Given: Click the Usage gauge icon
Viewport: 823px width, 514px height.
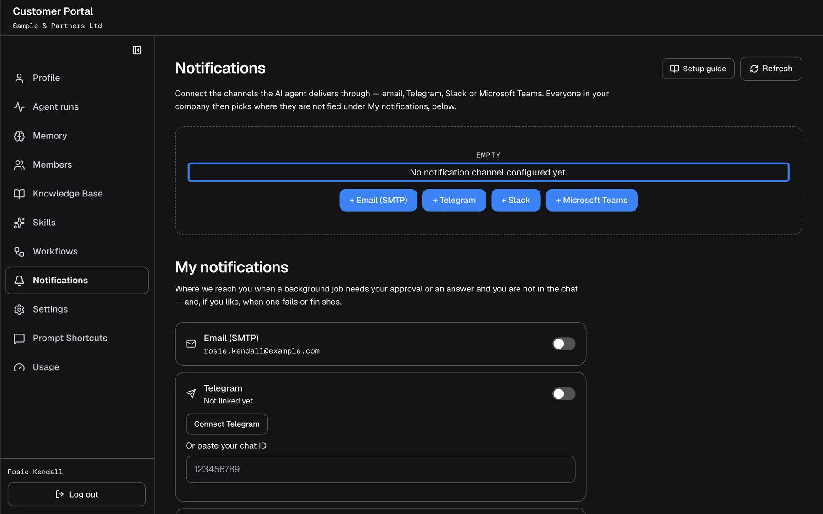Looking at the screenshot, I should click(x=19, y=367).
